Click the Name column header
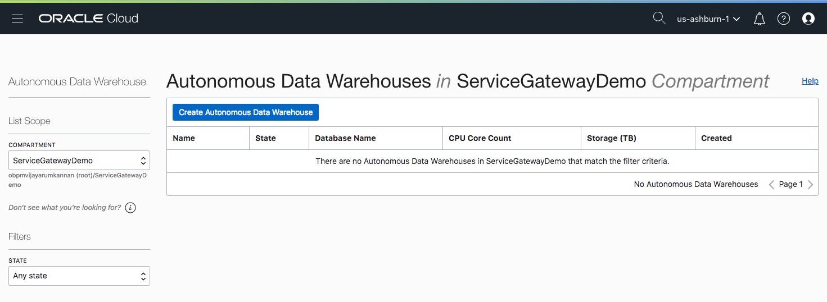 [x=184, y=138]
